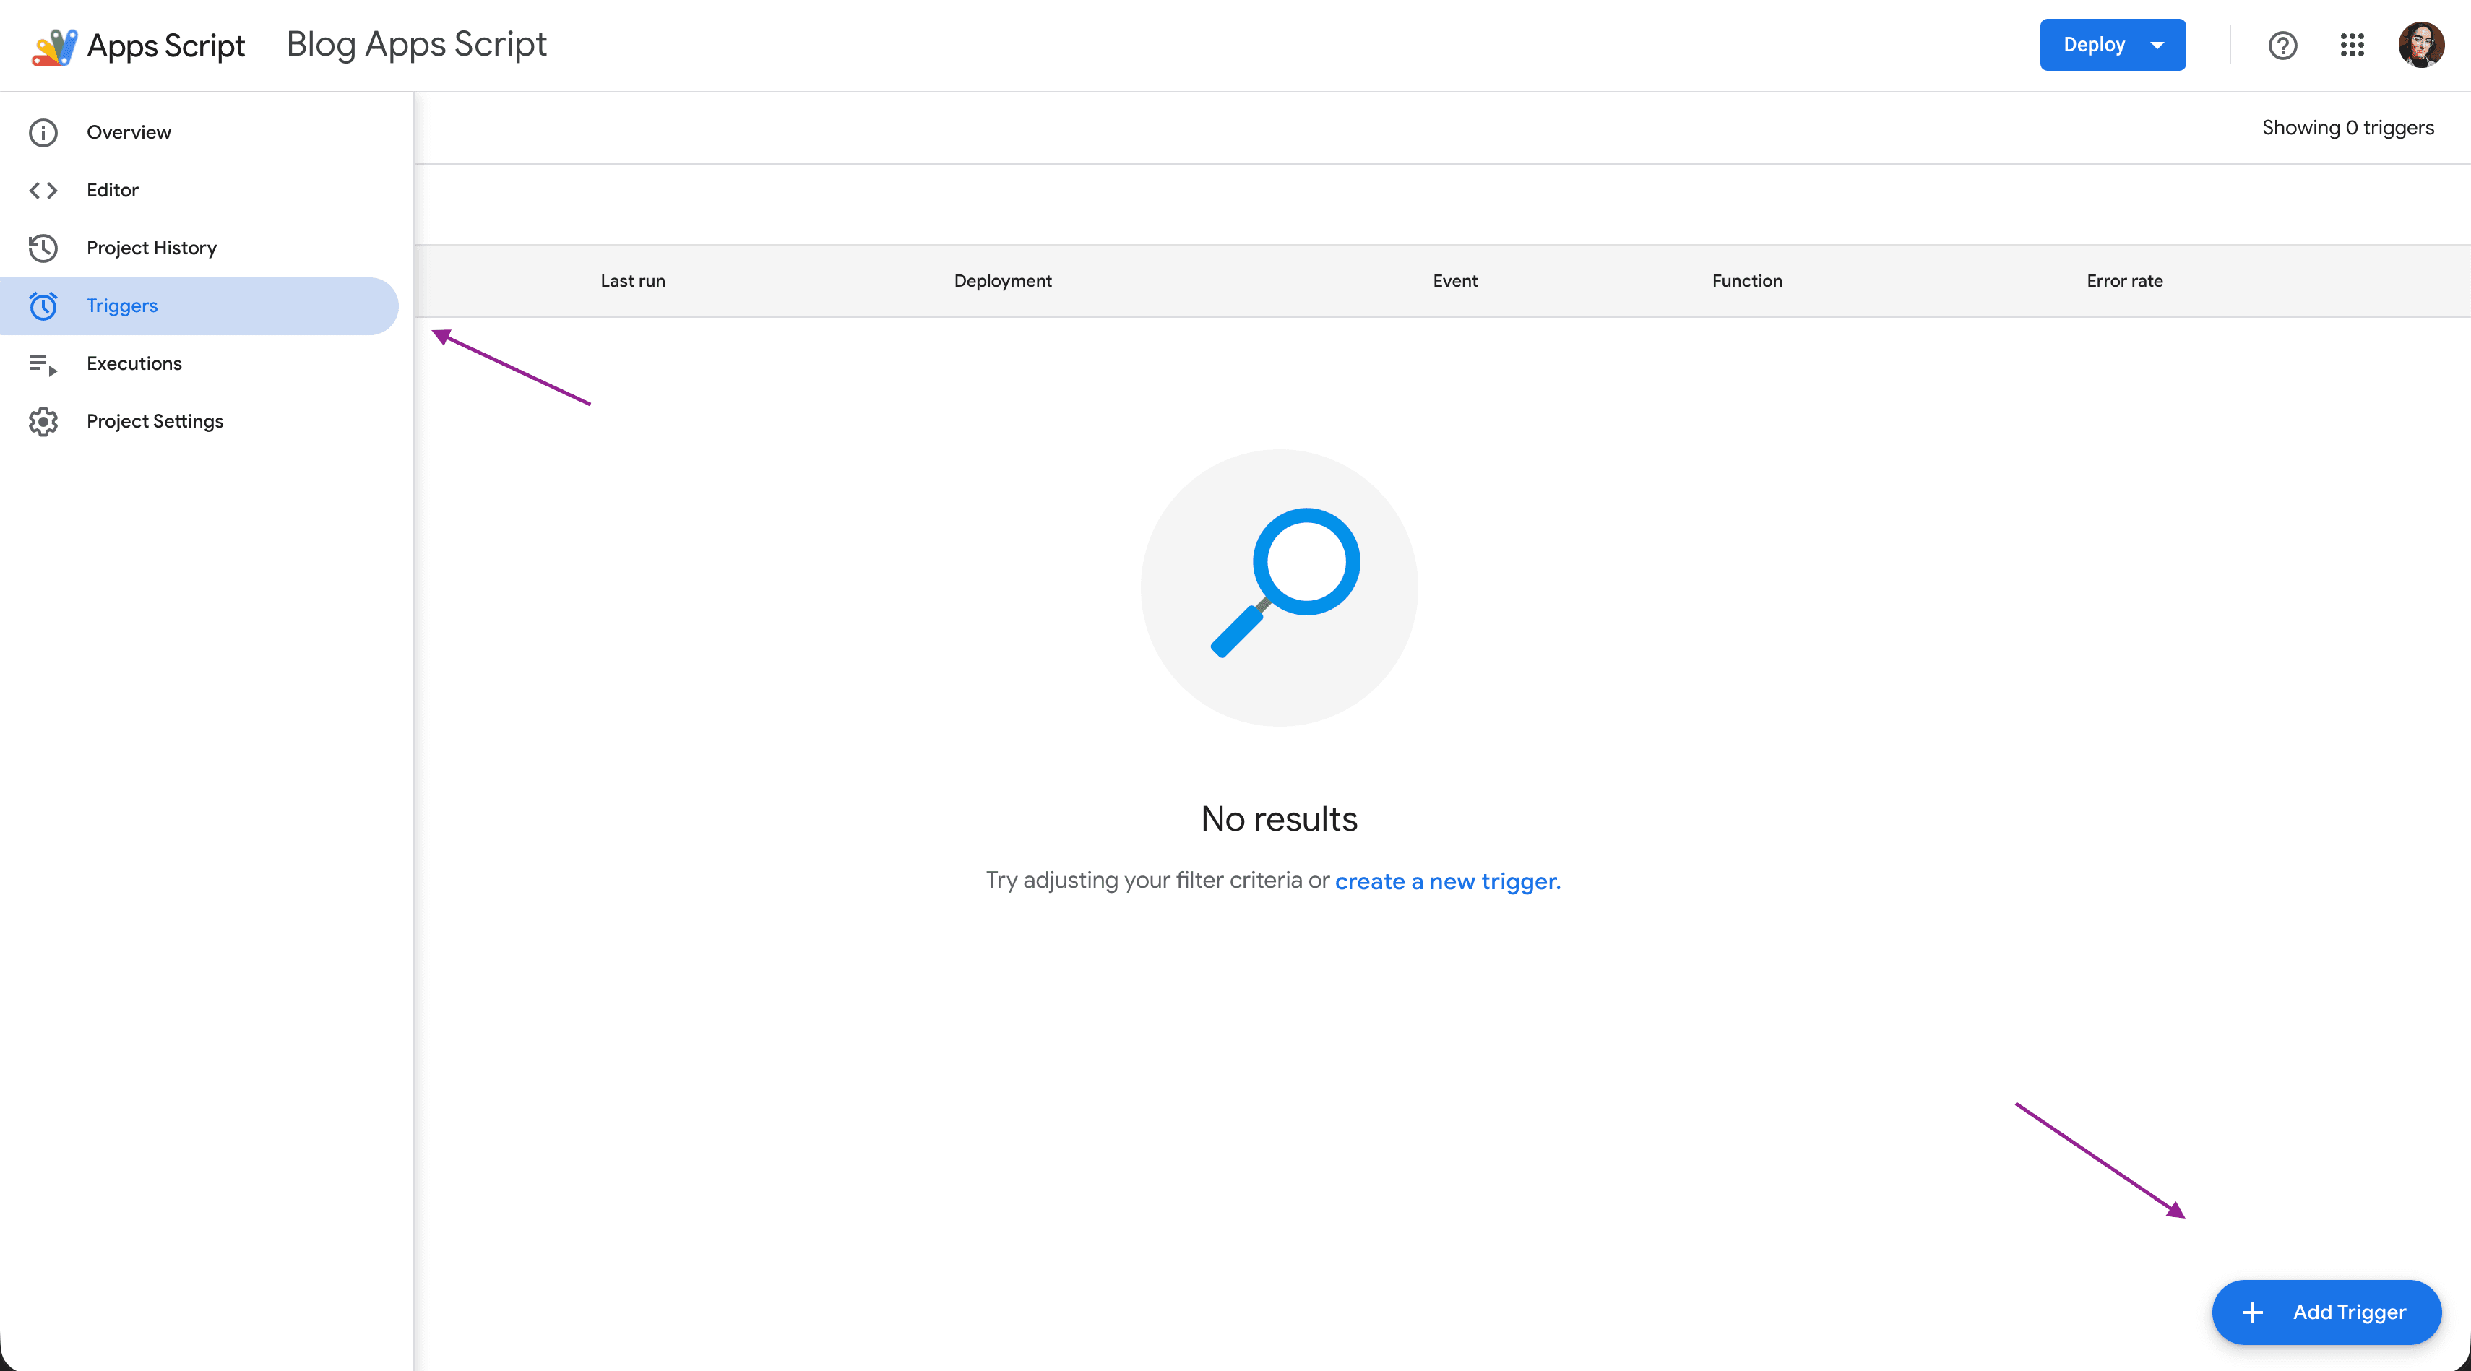Open Overview from the sidebar
Image resolution: width=2471 pixels, height=1371 pixels.
coord(129,132)
